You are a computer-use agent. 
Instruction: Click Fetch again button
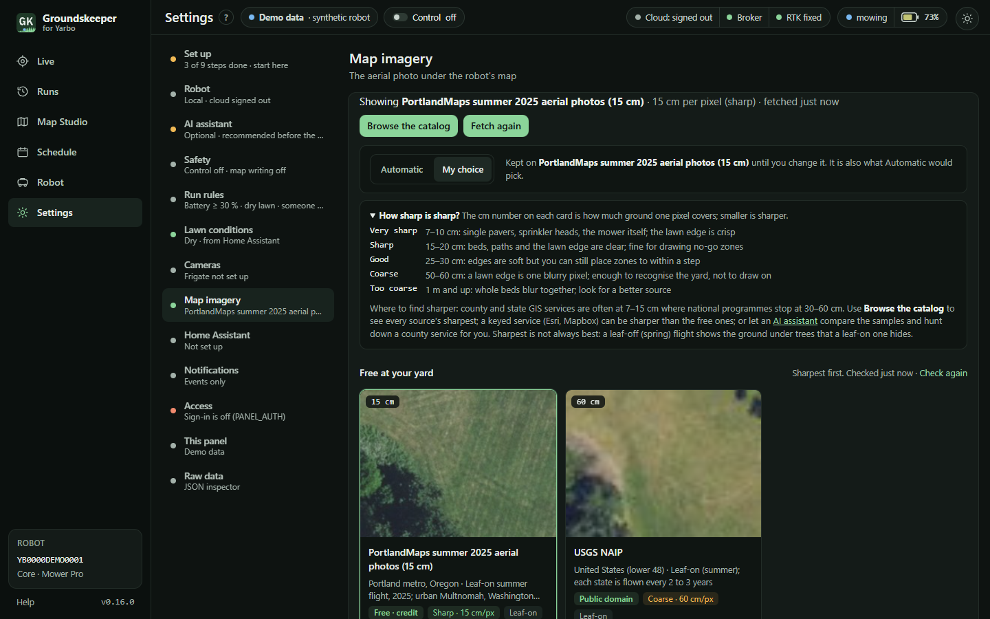pyautogui.click(x=496, y=126)
